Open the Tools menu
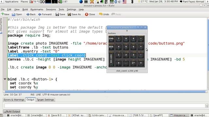This screenshot has height=117, width=209. point(61,9)
